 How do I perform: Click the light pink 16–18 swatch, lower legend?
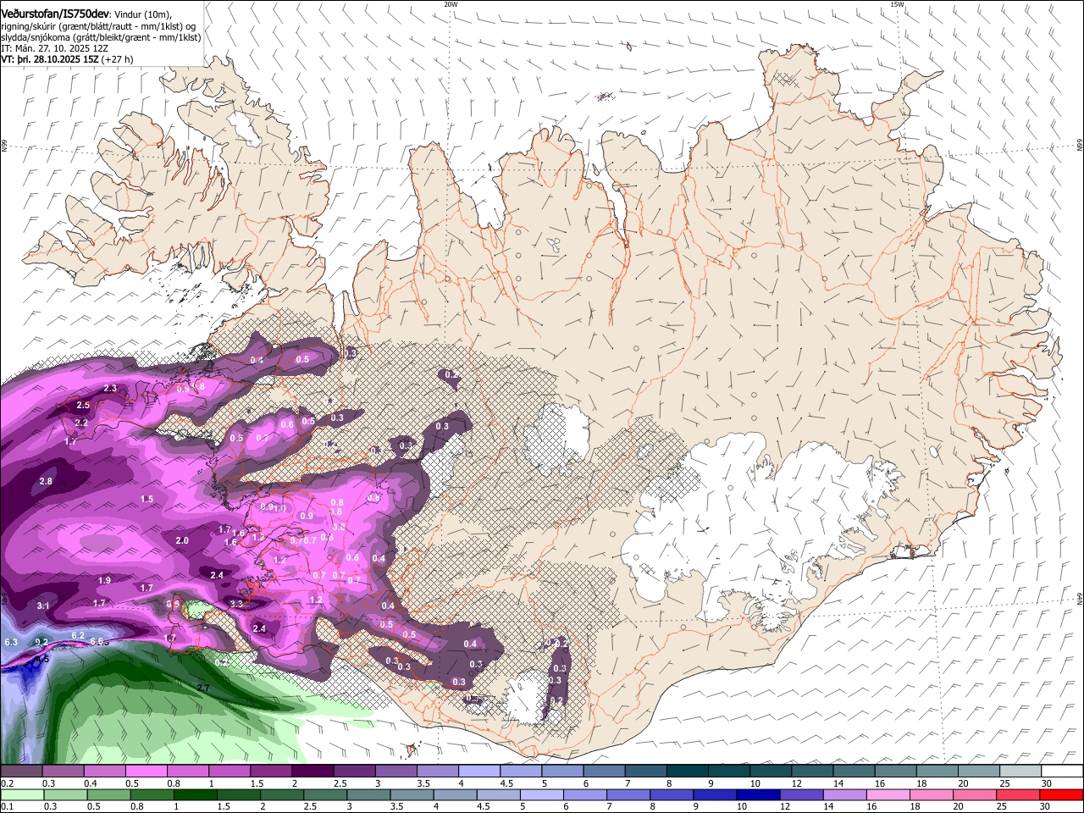tap(888, 794)
